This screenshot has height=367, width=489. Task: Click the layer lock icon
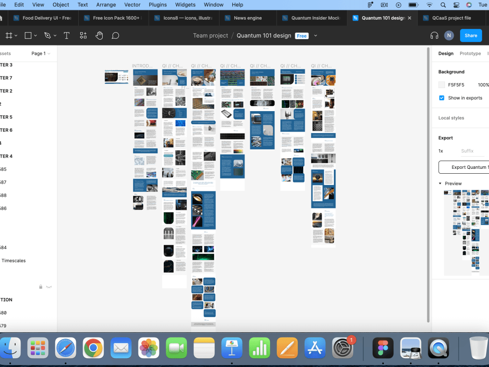pos(41,287)
